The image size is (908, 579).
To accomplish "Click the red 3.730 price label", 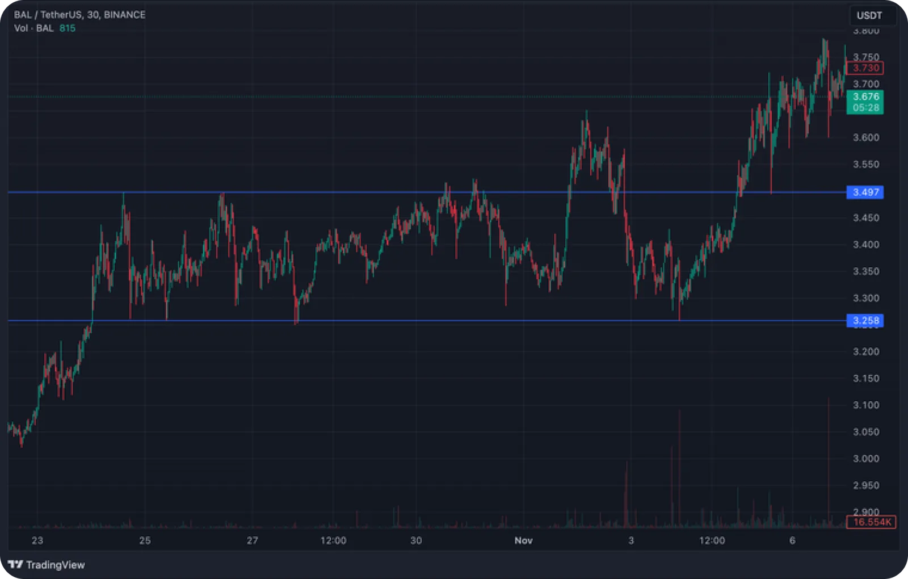I will [865, 68].
